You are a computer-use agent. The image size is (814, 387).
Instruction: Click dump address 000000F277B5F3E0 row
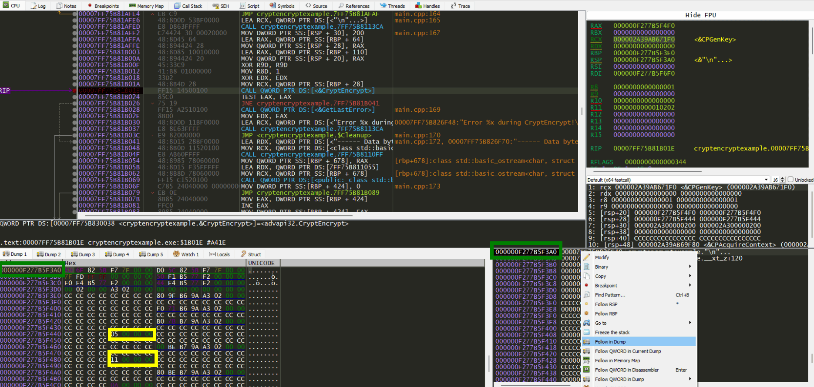(x=30, y=296)
